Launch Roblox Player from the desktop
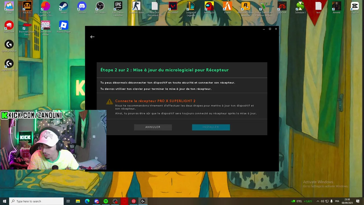This screenshot has width=364, height=205. (x=63, y=27)
